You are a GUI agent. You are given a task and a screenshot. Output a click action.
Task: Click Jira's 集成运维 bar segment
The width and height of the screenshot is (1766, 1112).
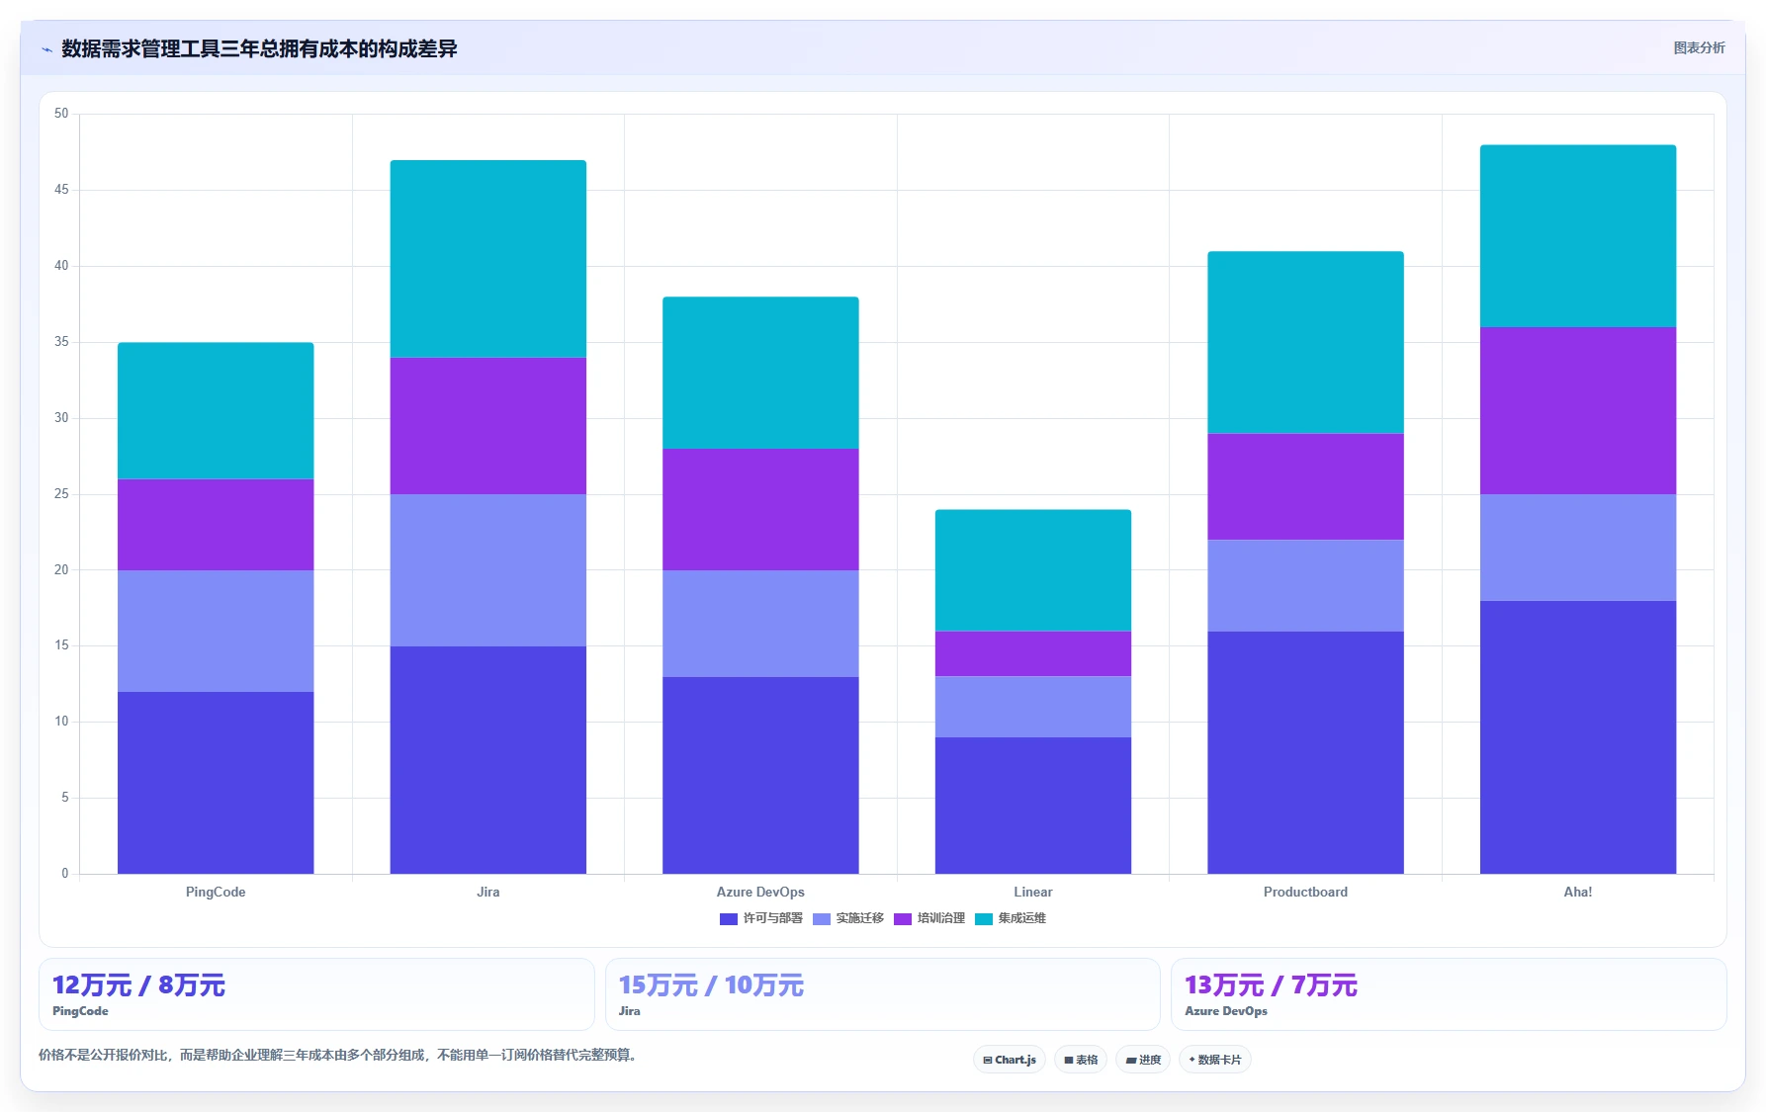[488, 259]
